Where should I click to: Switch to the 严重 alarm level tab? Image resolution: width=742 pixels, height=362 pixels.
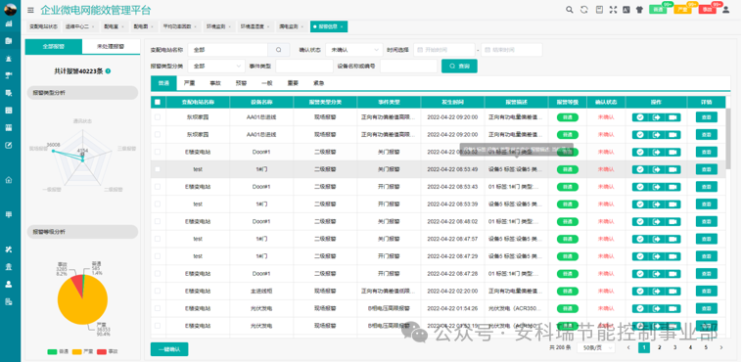[189, 83]
